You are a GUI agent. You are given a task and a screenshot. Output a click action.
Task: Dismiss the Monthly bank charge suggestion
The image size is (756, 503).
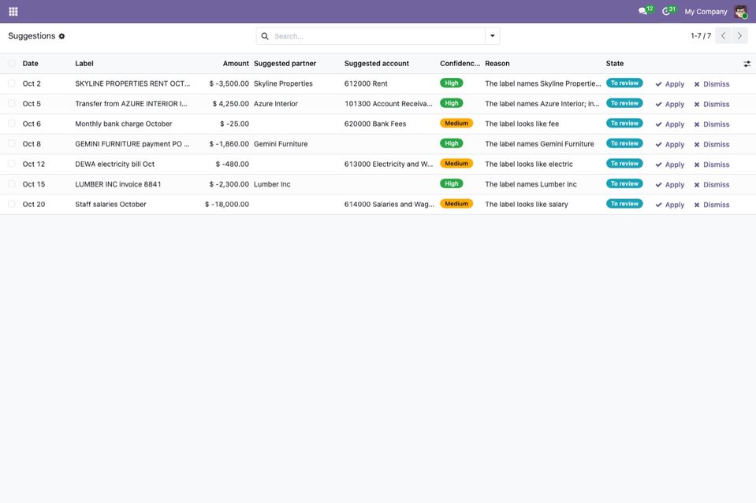coord(712,124)
